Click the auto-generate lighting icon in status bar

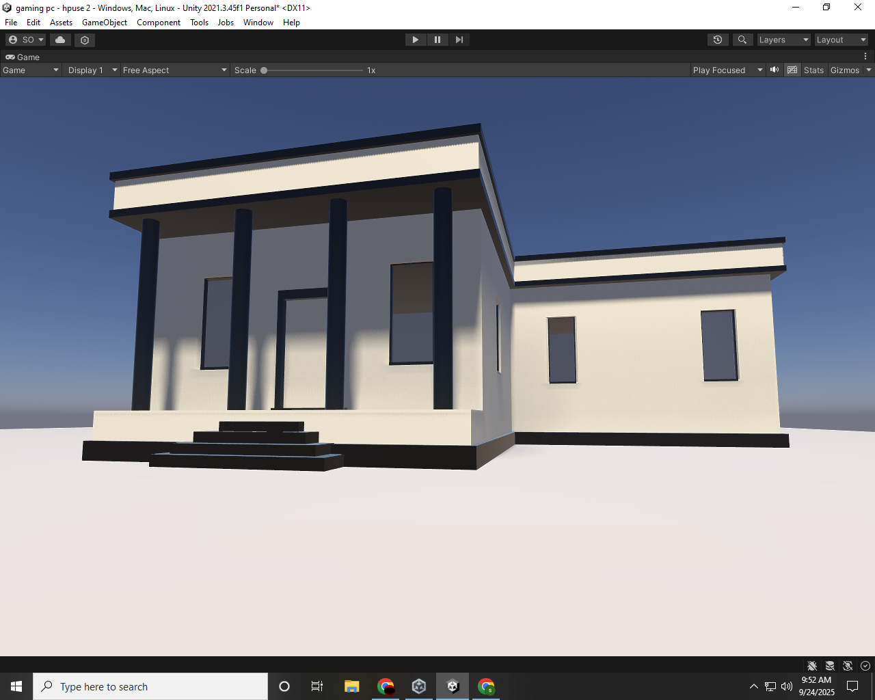click(x=848, y=666)
